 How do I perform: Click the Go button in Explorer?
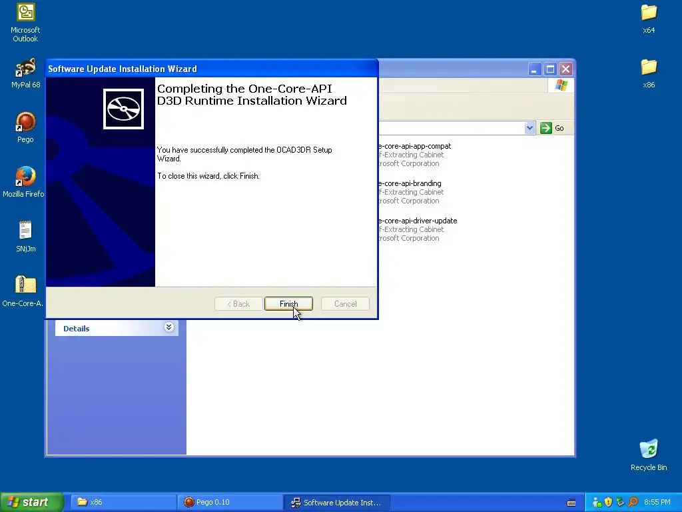pyautogui.click(x=552, y=128)
